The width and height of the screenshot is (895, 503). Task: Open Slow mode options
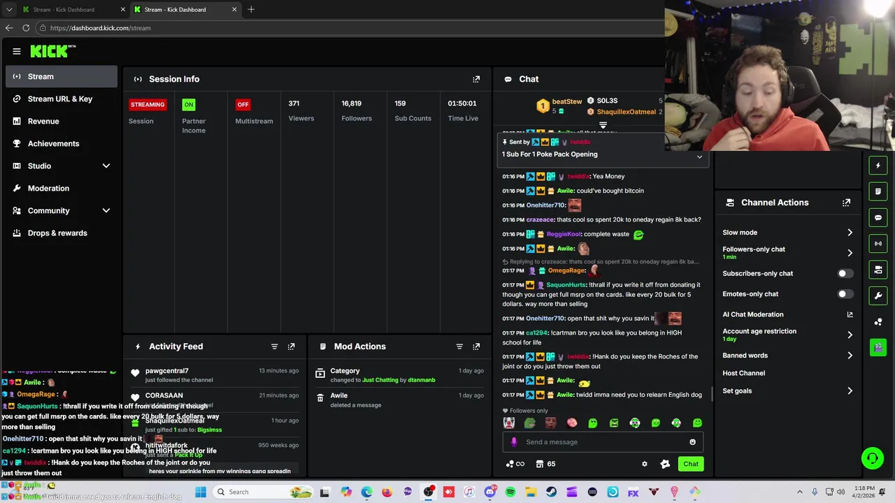(x=787, y=233)
